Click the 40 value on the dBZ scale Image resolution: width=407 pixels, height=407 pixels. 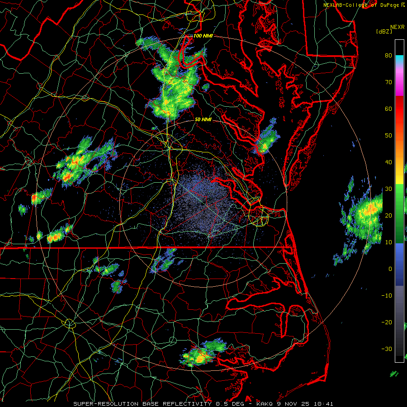coord(388,162)
